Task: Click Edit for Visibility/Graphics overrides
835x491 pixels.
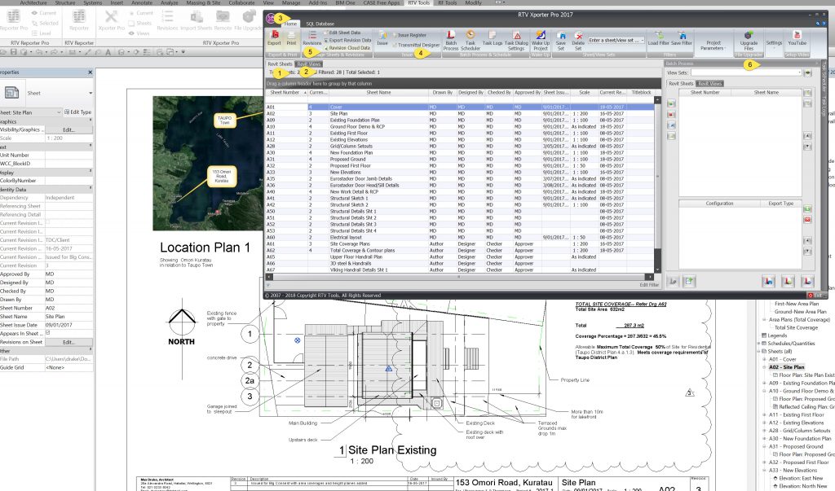Action: (68, 129)
